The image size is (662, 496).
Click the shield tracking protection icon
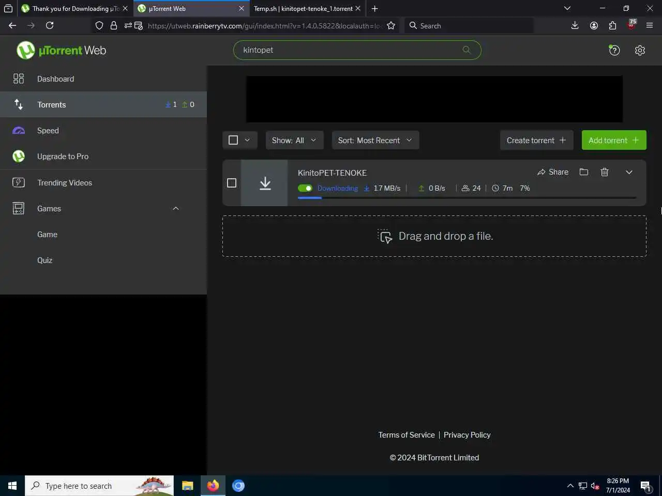(x=99, y=25)
